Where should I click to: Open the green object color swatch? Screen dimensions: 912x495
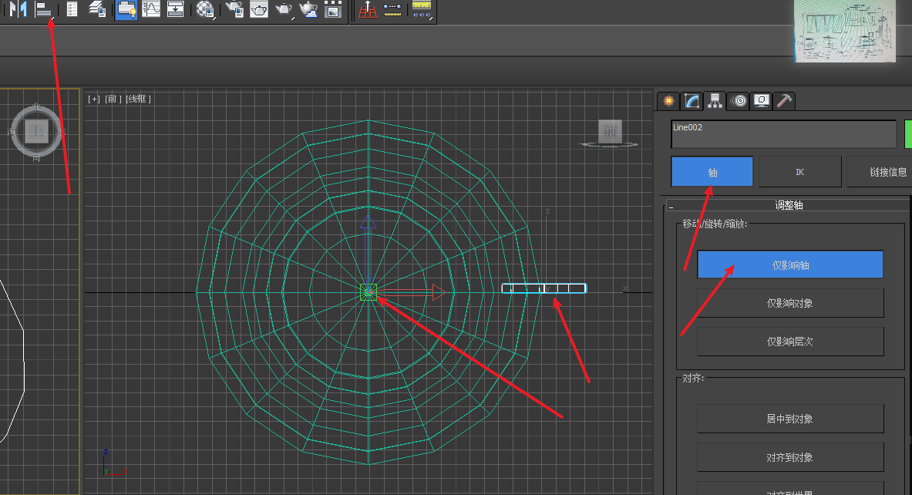(x=908, y=134)
